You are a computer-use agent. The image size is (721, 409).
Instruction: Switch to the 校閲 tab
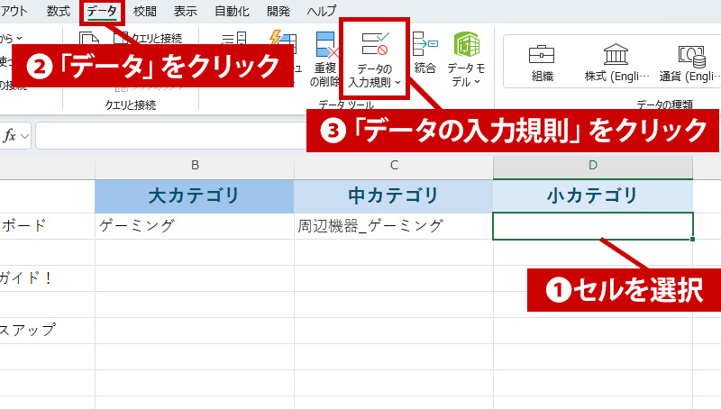(x=144, y=10)
